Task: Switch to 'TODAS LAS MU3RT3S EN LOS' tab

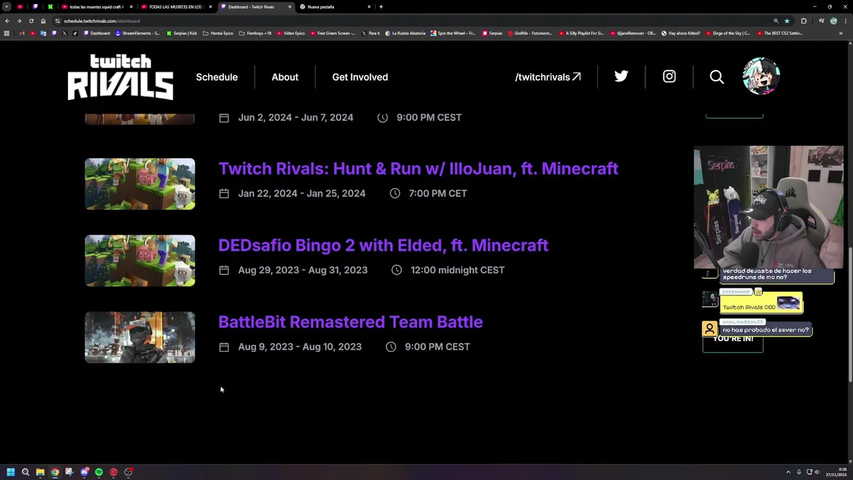Action: pyautogui.click(x=175, y=7)
